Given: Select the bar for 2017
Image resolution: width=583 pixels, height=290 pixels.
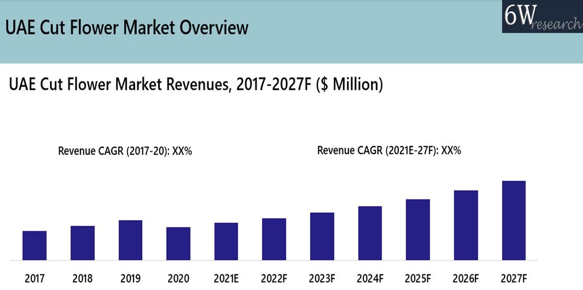Looking at the screenshot, I should 34,245.
